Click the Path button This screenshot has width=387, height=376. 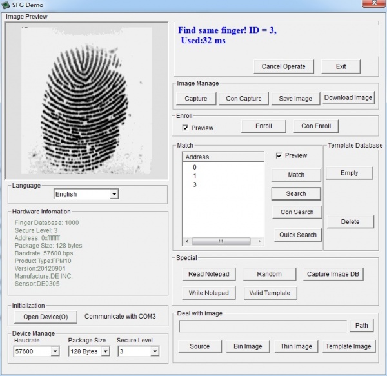coord(362,326)
